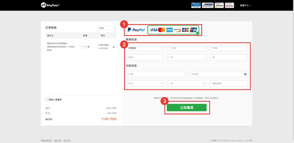Viewport: 294px width, 143px height.
Task: Click the Norton approved badge
Action: click(x=219, y=5)
